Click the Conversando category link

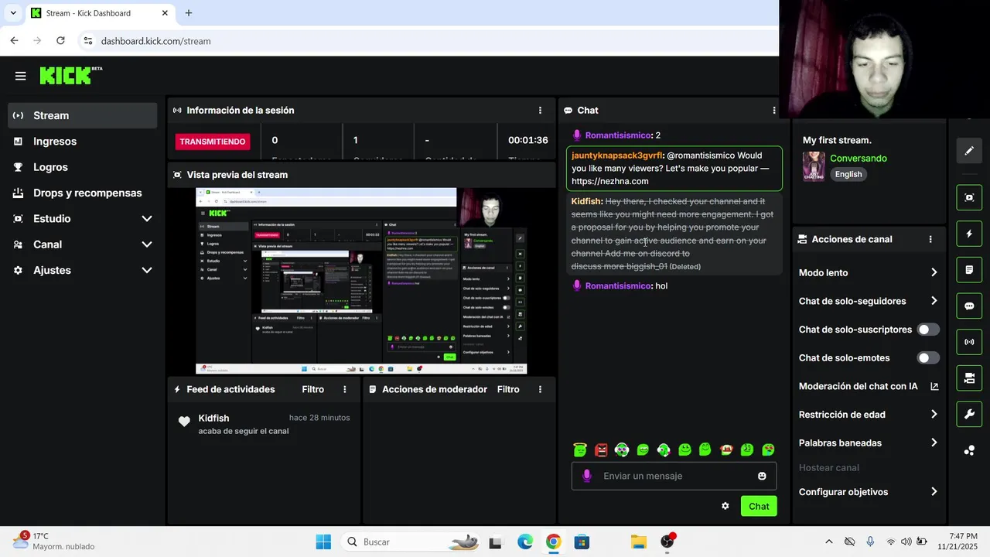click(859, 159)
